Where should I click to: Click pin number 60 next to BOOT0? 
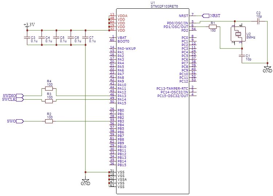click(112, 40)
